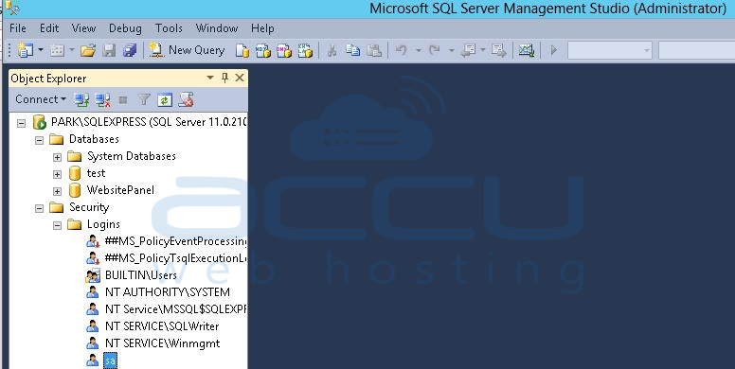This screenshot has height=369, width=735.
Task: Click the Start debugging play arrow
Action: coord(554,50)
